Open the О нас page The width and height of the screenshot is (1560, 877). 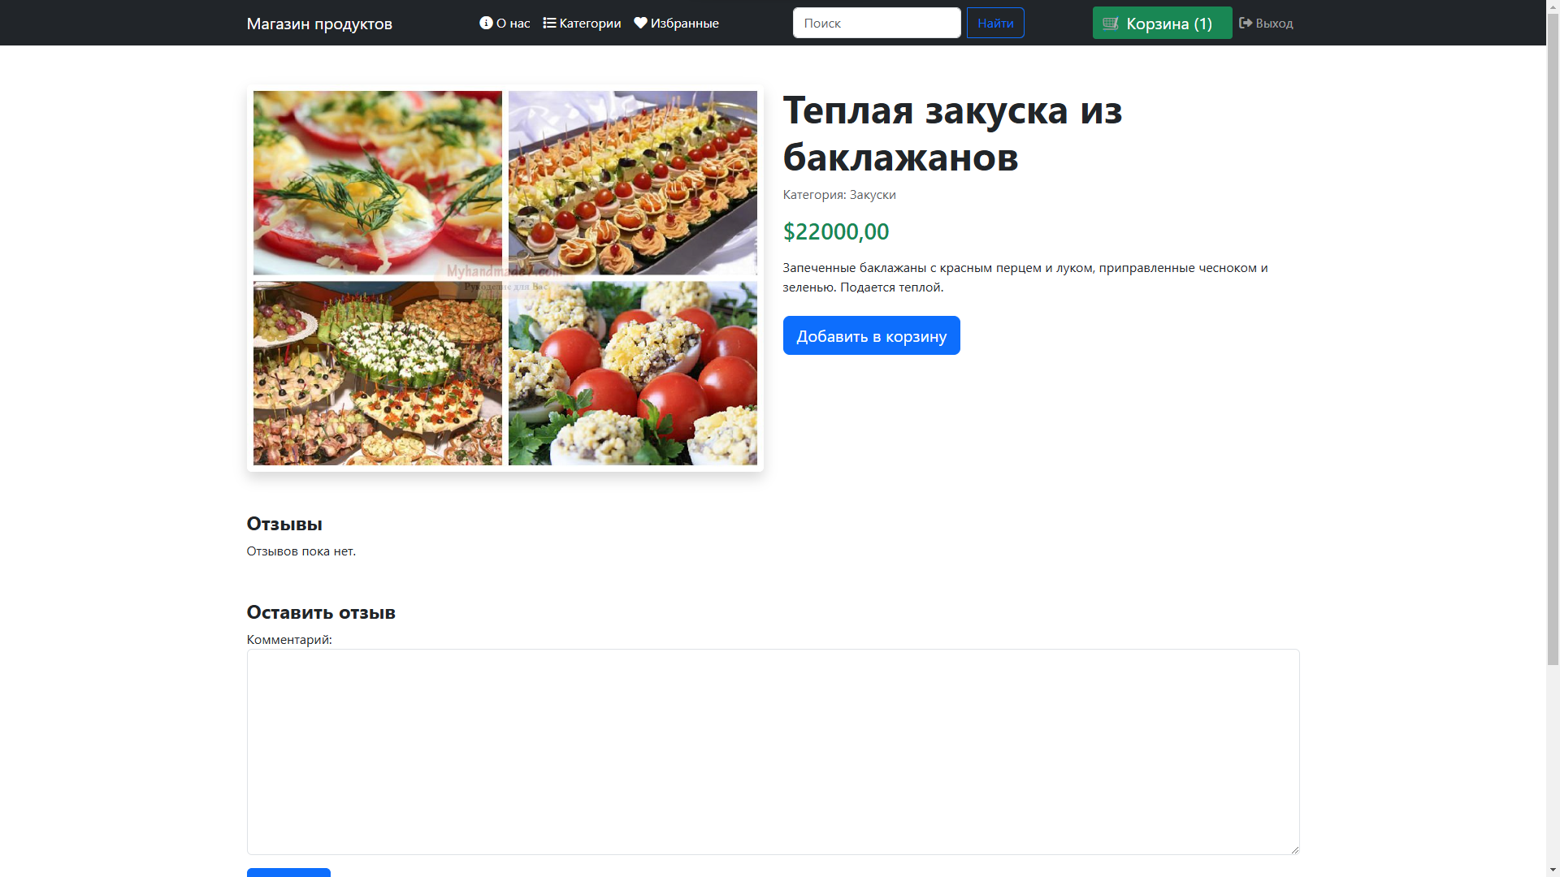point(505,23)
